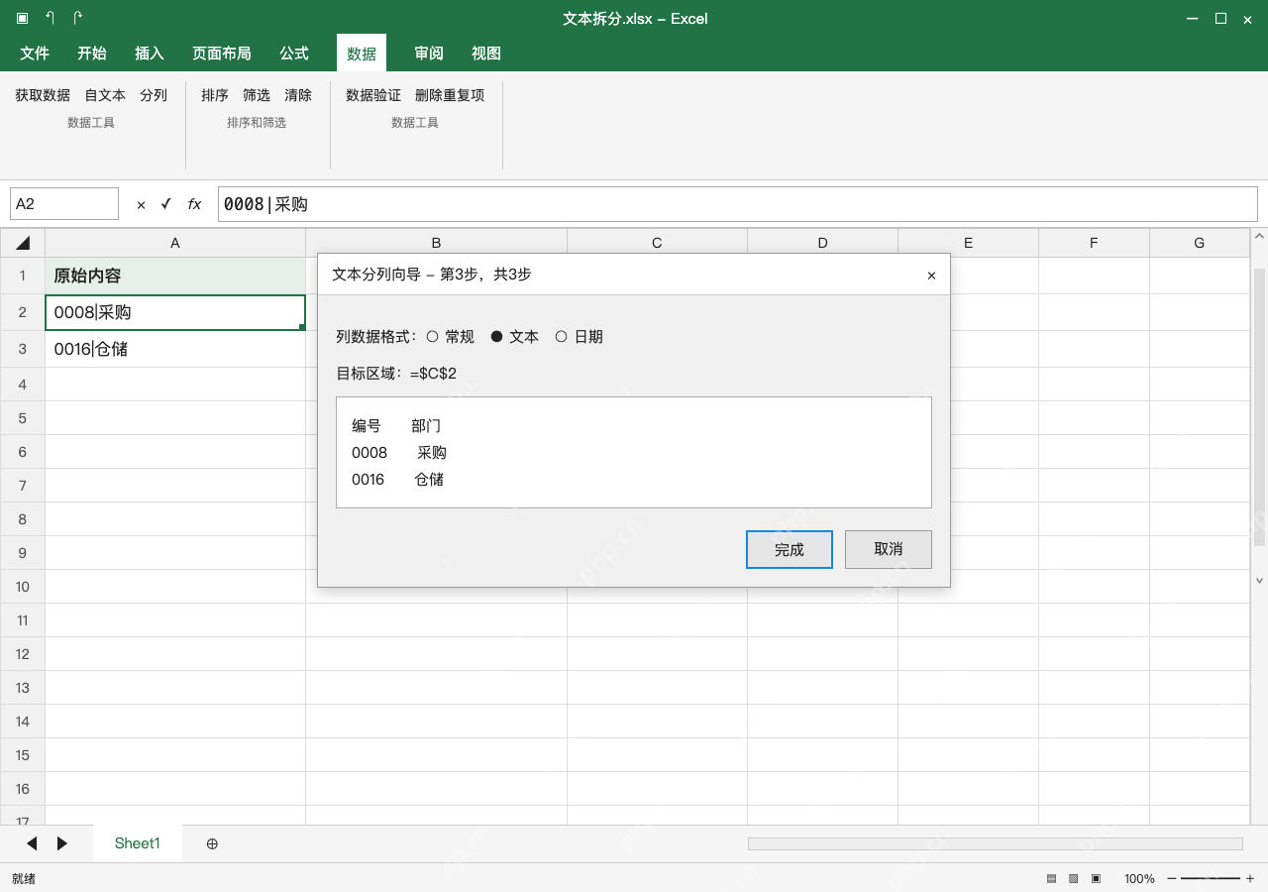Click the select-all triangle at the grid corner
This screenshot has height=892, width=1268.
pyautogui.click(x=23, y=243)
